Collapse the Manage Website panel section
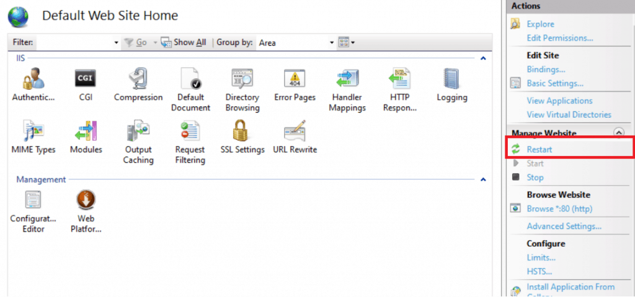The image size is (635, 297). (618, 132)
